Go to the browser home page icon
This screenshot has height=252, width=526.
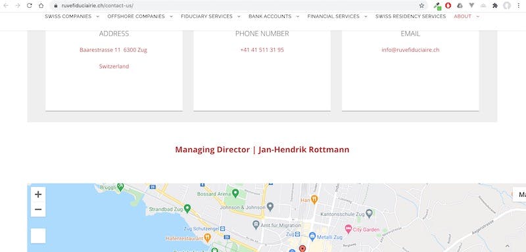(41, 6)
